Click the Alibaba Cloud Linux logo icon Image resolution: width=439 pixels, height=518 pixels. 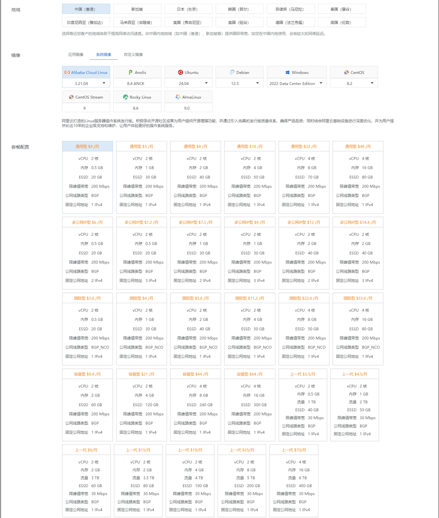67,72
